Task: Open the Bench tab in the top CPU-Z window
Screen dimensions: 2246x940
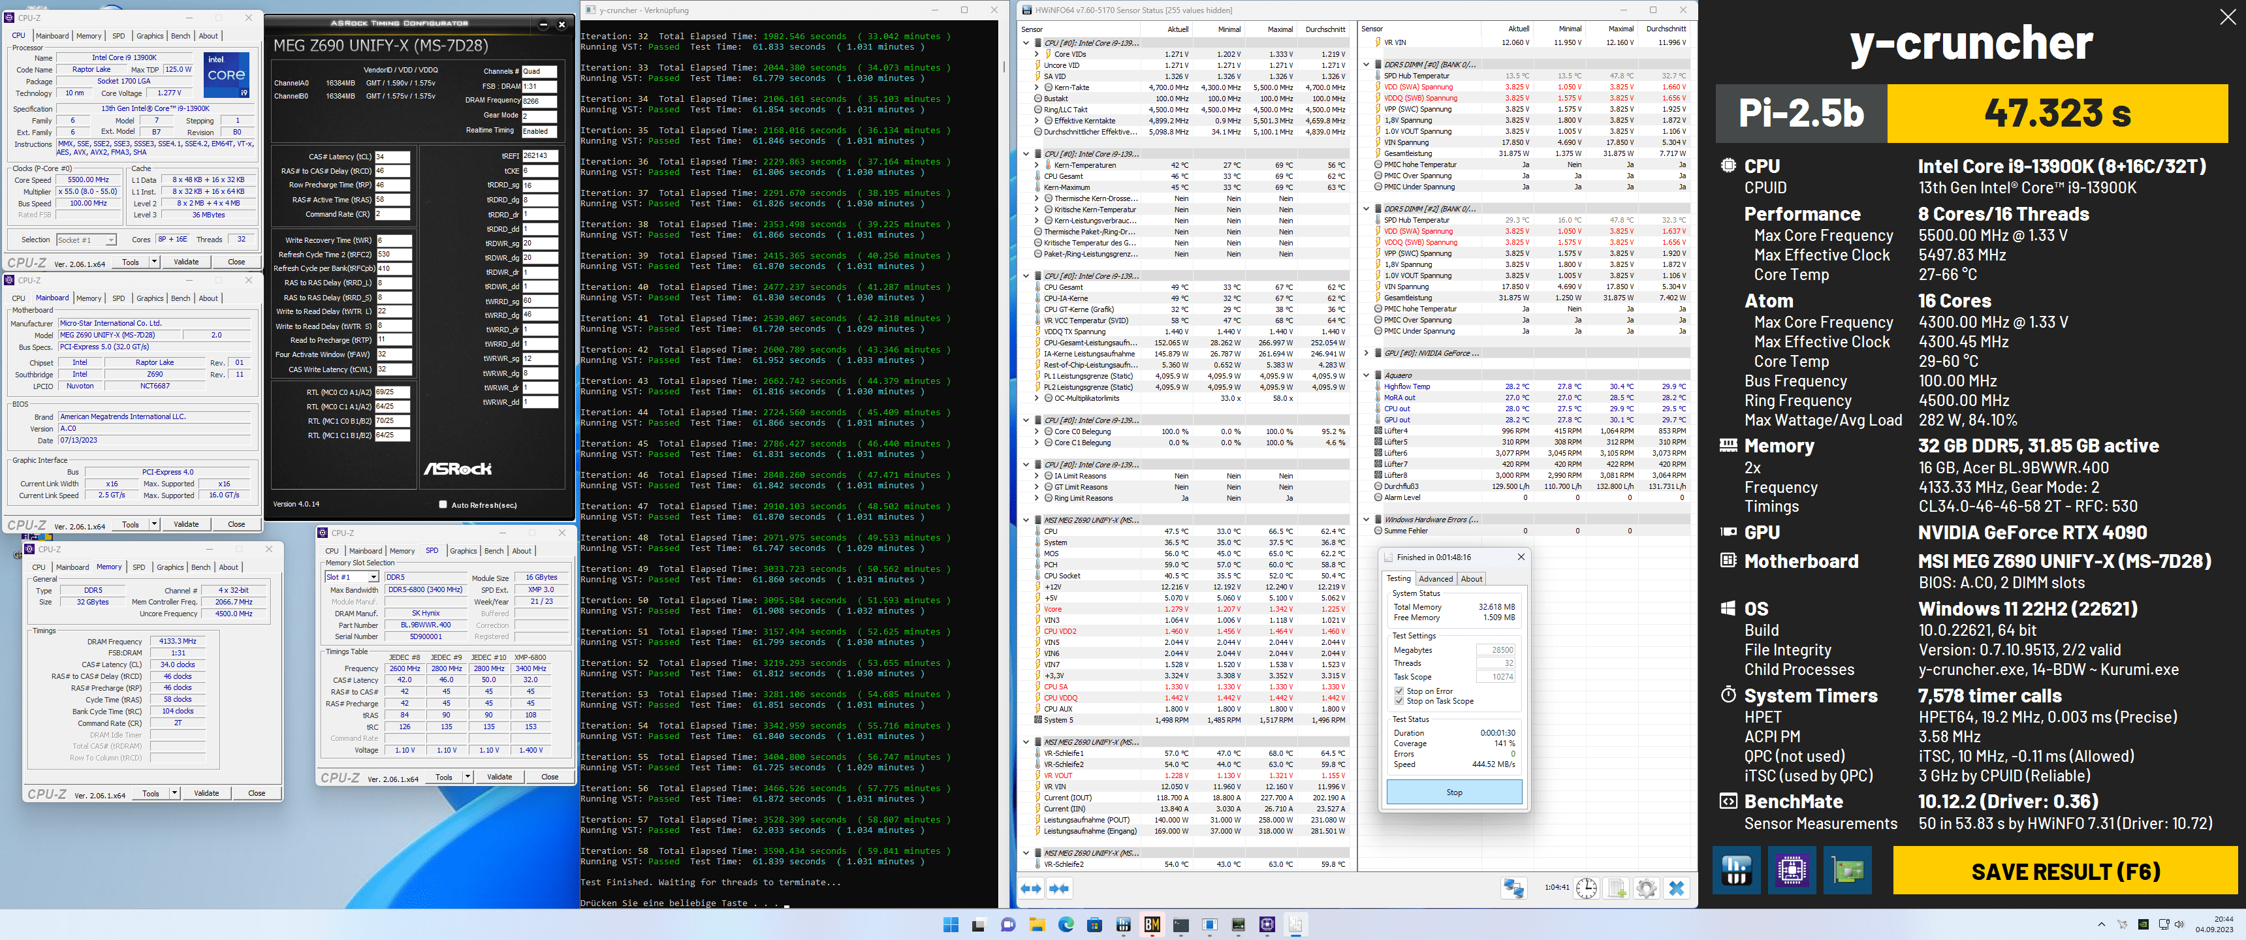Action: coord(180,36)
